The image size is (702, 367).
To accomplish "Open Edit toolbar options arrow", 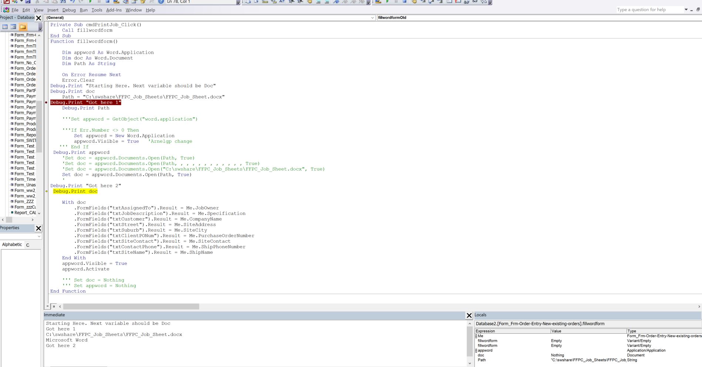I will [368, 2].
